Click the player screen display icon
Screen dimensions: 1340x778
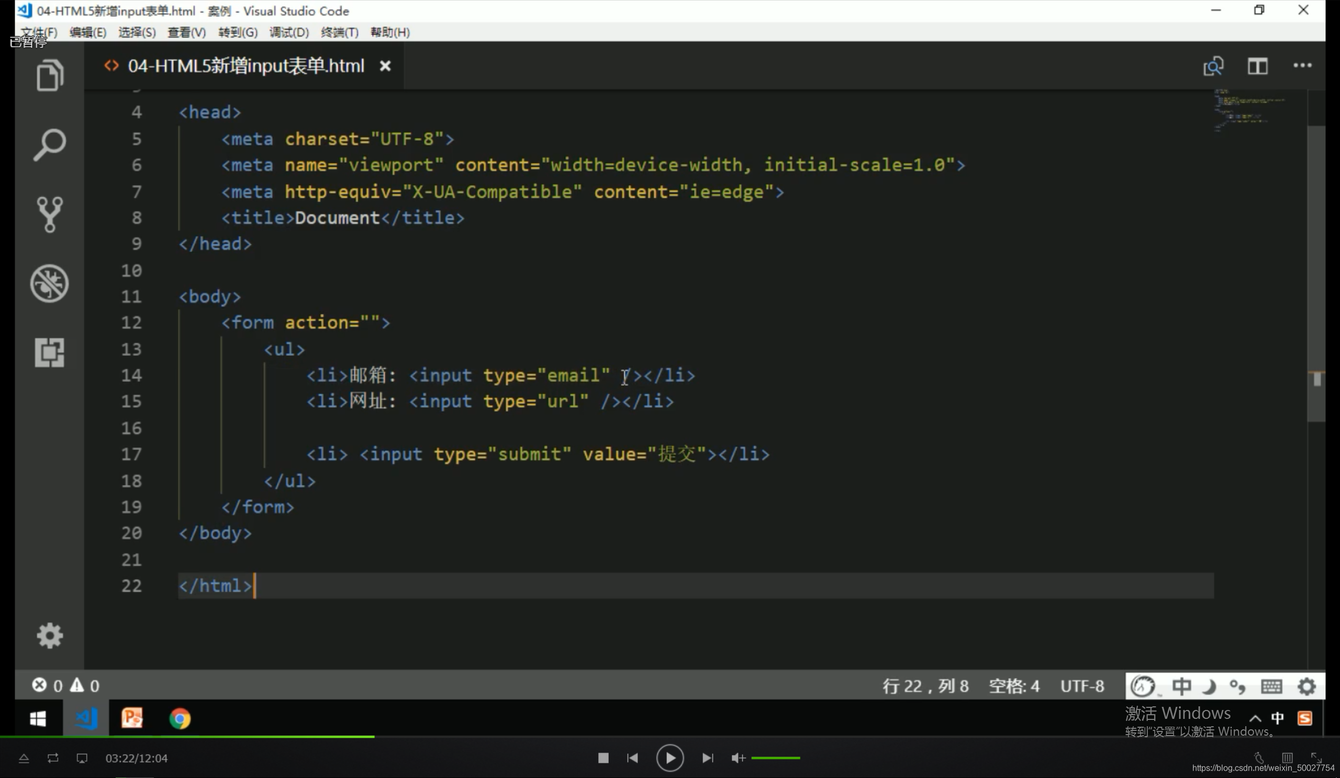coord(81,758)
